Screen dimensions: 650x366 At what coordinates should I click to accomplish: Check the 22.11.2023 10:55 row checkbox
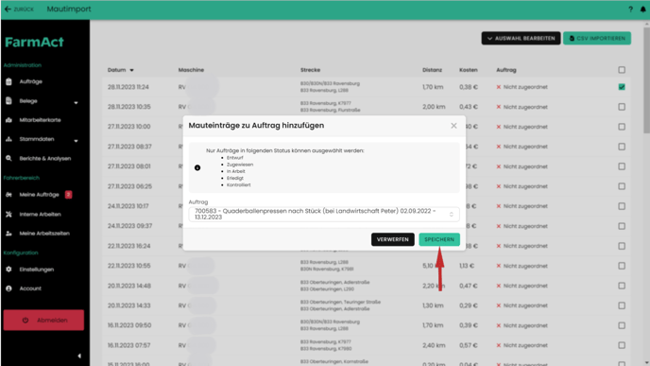[622, 266]
